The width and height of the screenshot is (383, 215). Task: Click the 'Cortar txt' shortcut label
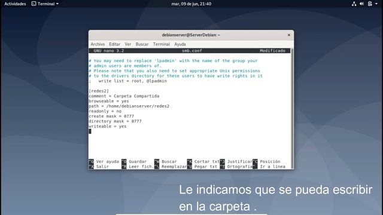(207, 162)
